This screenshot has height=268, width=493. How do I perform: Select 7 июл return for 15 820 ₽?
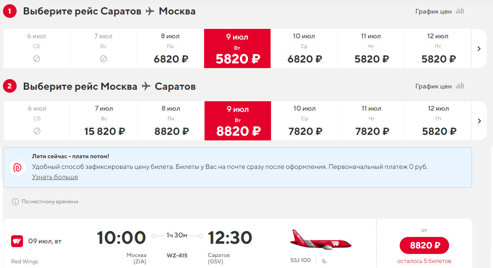pyautogui.click(x=104, y=121)
